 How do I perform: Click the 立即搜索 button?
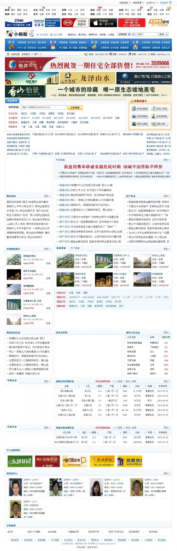[75, 107]
